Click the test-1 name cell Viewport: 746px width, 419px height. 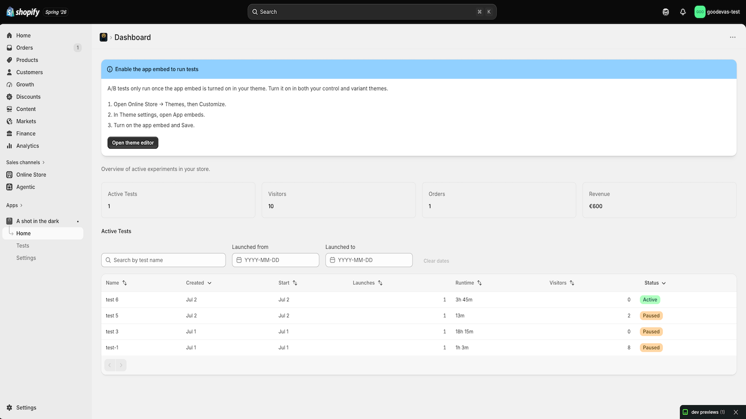click(x=112, y=348)
